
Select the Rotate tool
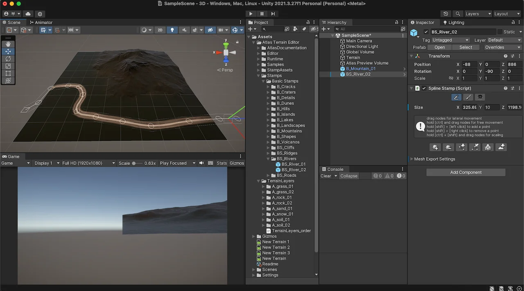pos(8,59)
